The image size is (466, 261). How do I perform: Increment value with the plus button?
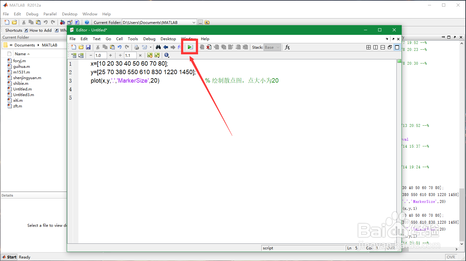110,55
